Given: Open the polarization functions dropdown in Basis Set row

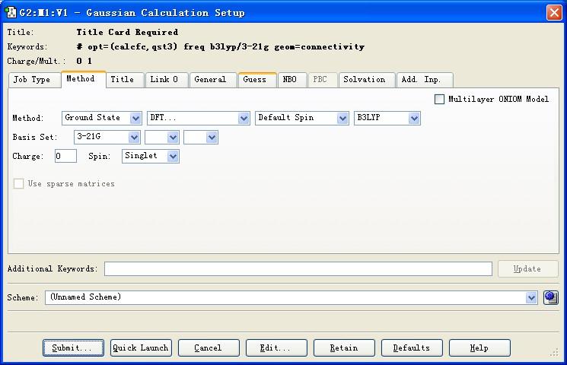Looking at the screenshot, I should (201, 138).
